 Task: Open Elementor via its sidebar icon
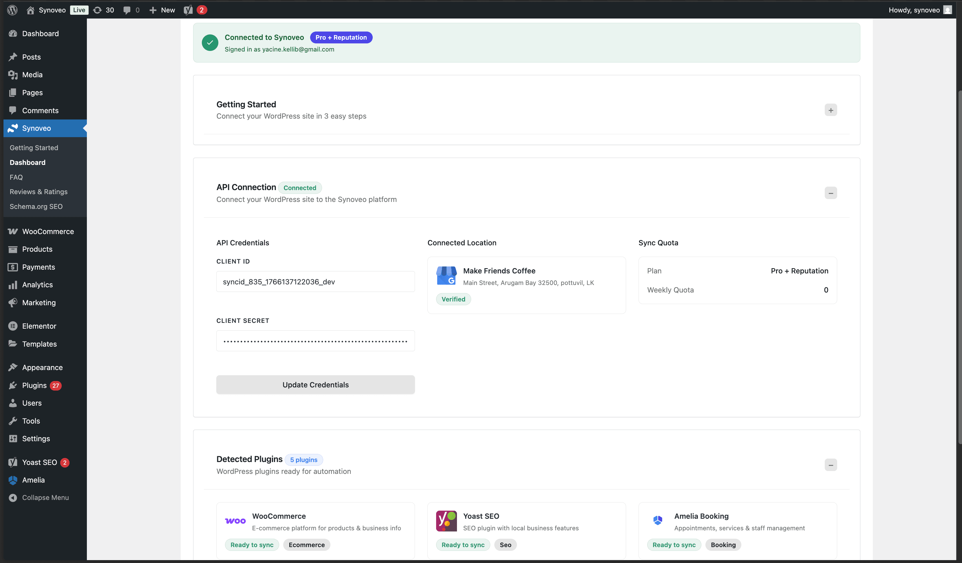(x=13, y=326)
